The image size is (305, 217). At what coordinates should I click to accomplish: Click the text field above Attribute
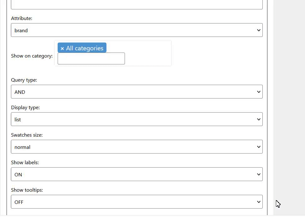pos(137,5)
